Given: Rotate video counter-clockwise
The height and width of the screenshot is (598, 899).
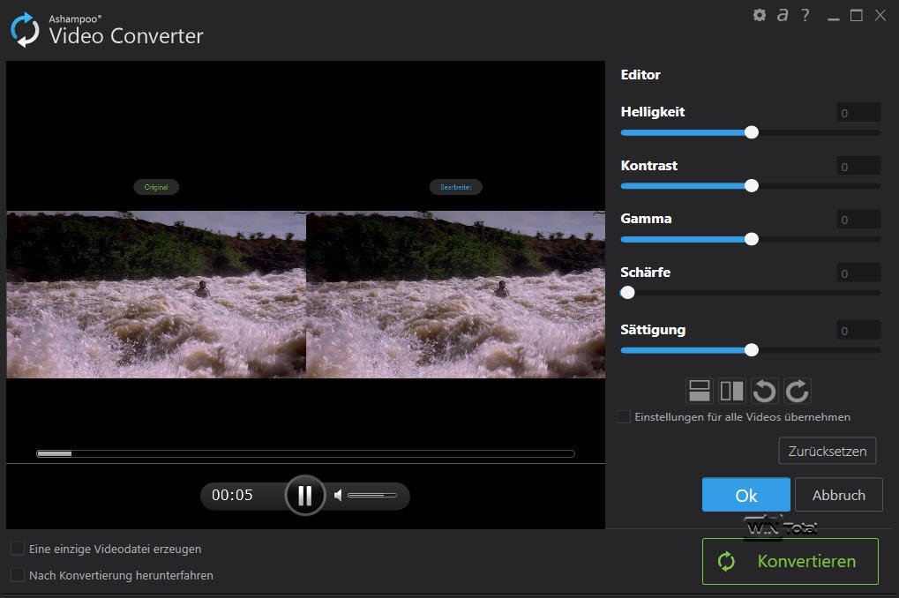Looking at the screenshot, I should [764, 391].
